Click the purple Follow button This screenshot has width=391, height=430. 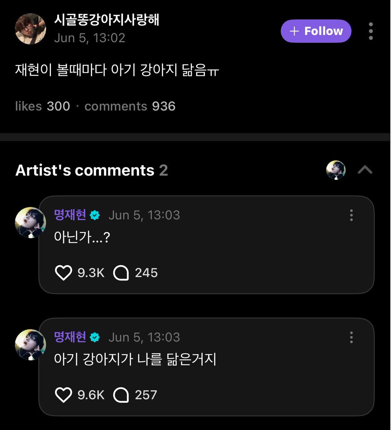316,31
